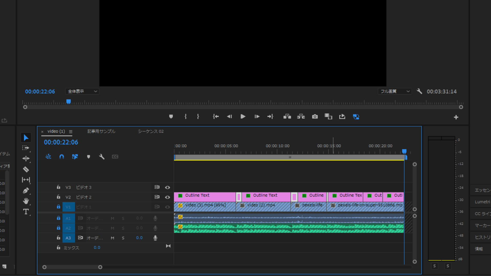
Task: Switch to the 記事用サンプル sequence tab
Action: [101, 131]
